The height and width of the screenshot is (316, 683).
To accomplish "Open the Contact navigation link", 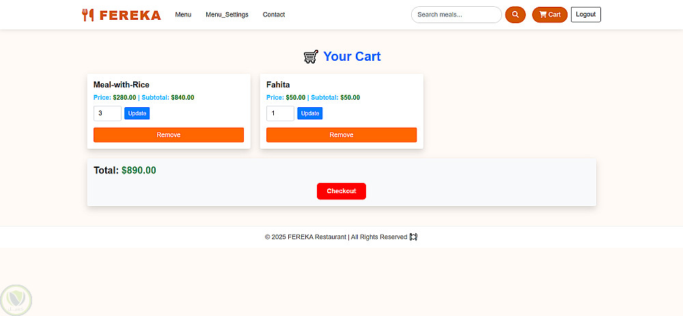I will point(274,14).
